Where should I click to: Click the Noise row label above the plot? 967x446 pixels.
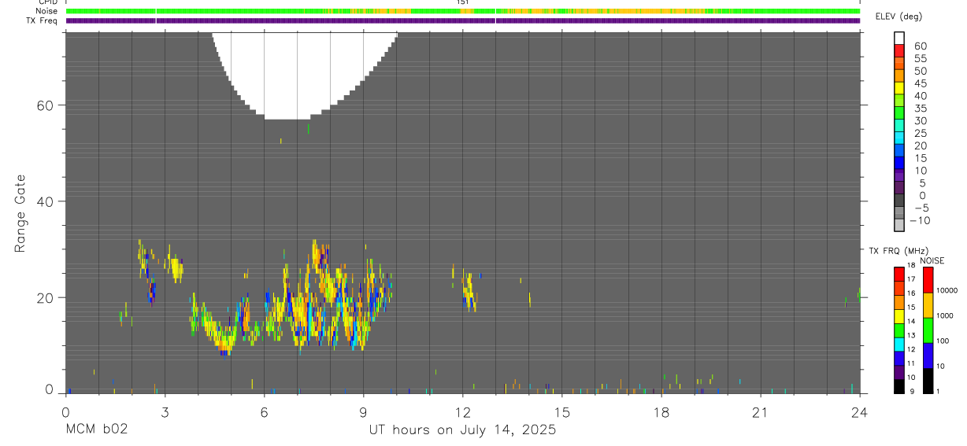click(46, 11)
